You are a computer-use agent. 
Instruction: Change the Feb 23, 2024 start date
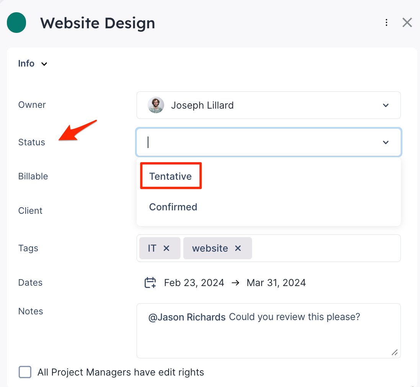pyautogui.click(x=194, y=283)
